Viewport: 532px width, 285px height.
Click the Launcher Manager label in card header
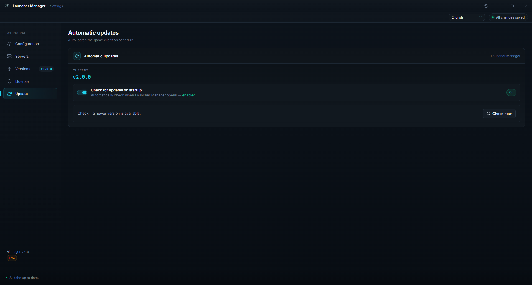coord(505,56)
